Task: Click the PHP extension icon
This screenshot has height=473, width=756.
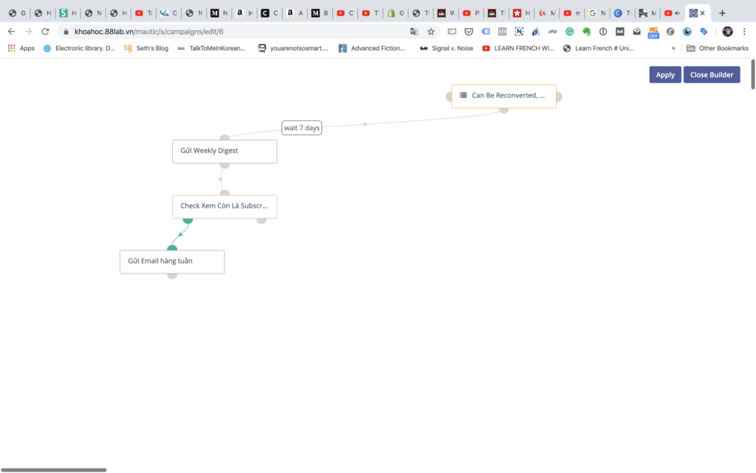Action: point(552,32)
